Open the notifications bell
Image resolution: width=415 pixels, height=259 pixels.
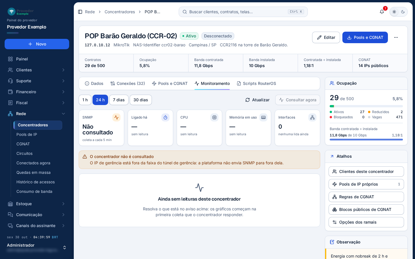382,12
